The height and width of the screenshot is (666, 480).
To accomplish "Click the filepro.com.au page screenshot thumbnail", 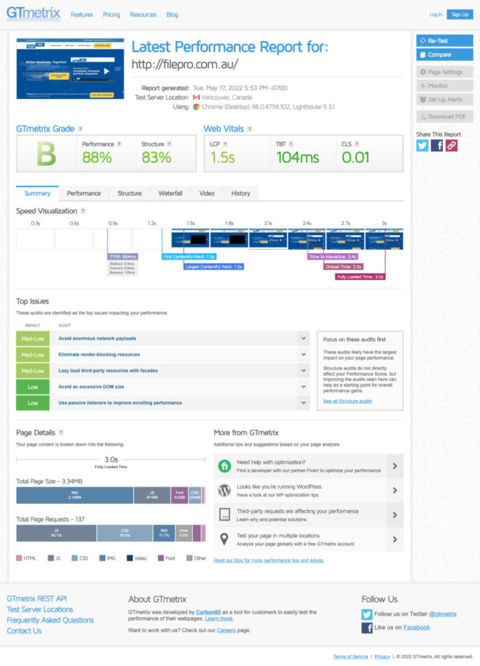I will [x=70, y=69].
